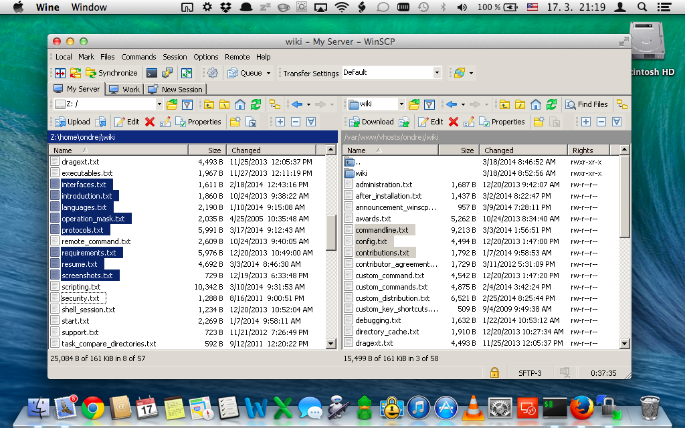Toggle the local directory tree view
This screenshot has width=685, height=428.
click(x=274, y=104)
